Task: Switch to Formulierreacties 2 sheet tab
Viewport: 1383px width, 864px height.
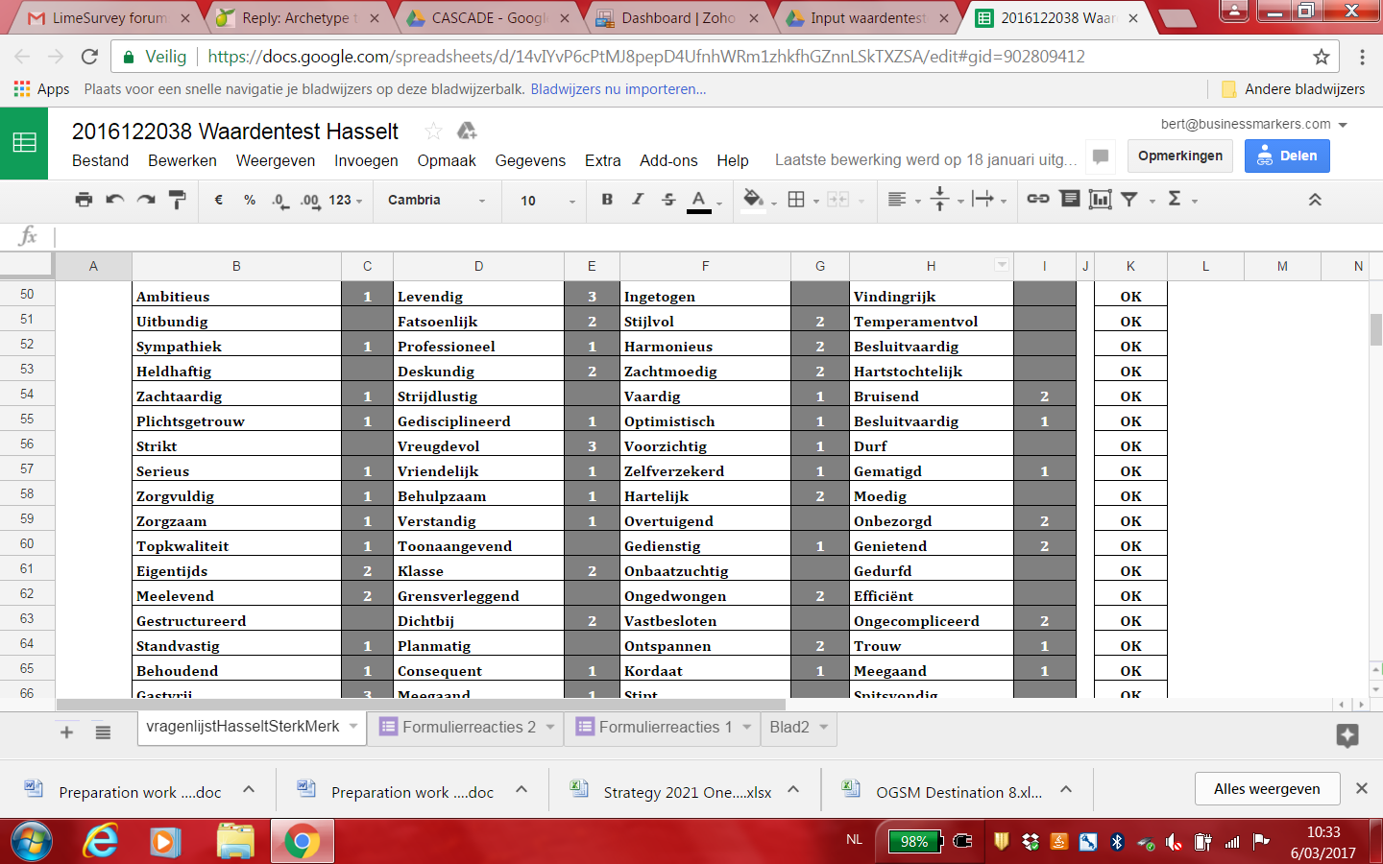Action: point(469,728)
